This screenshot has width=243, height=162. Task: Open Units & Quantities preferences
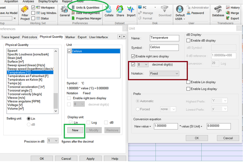pyautogui.click(x=86, y=8)
